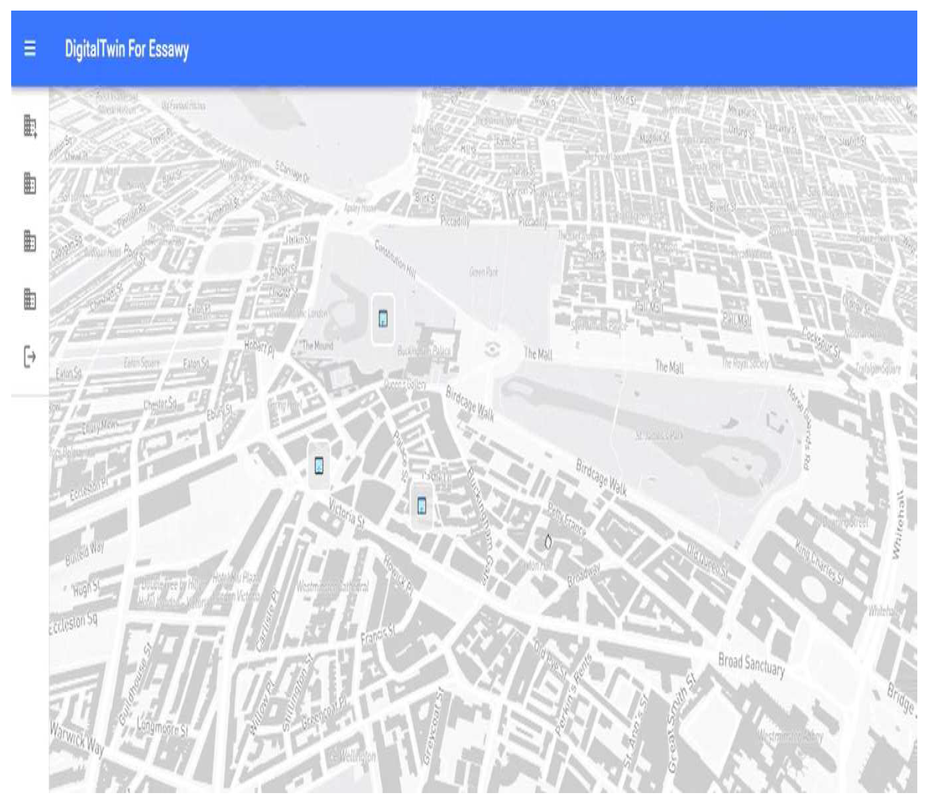Click The Mound label on map
Image resolution: width=932 pixels, height=806 pixels.
(317, 345)
